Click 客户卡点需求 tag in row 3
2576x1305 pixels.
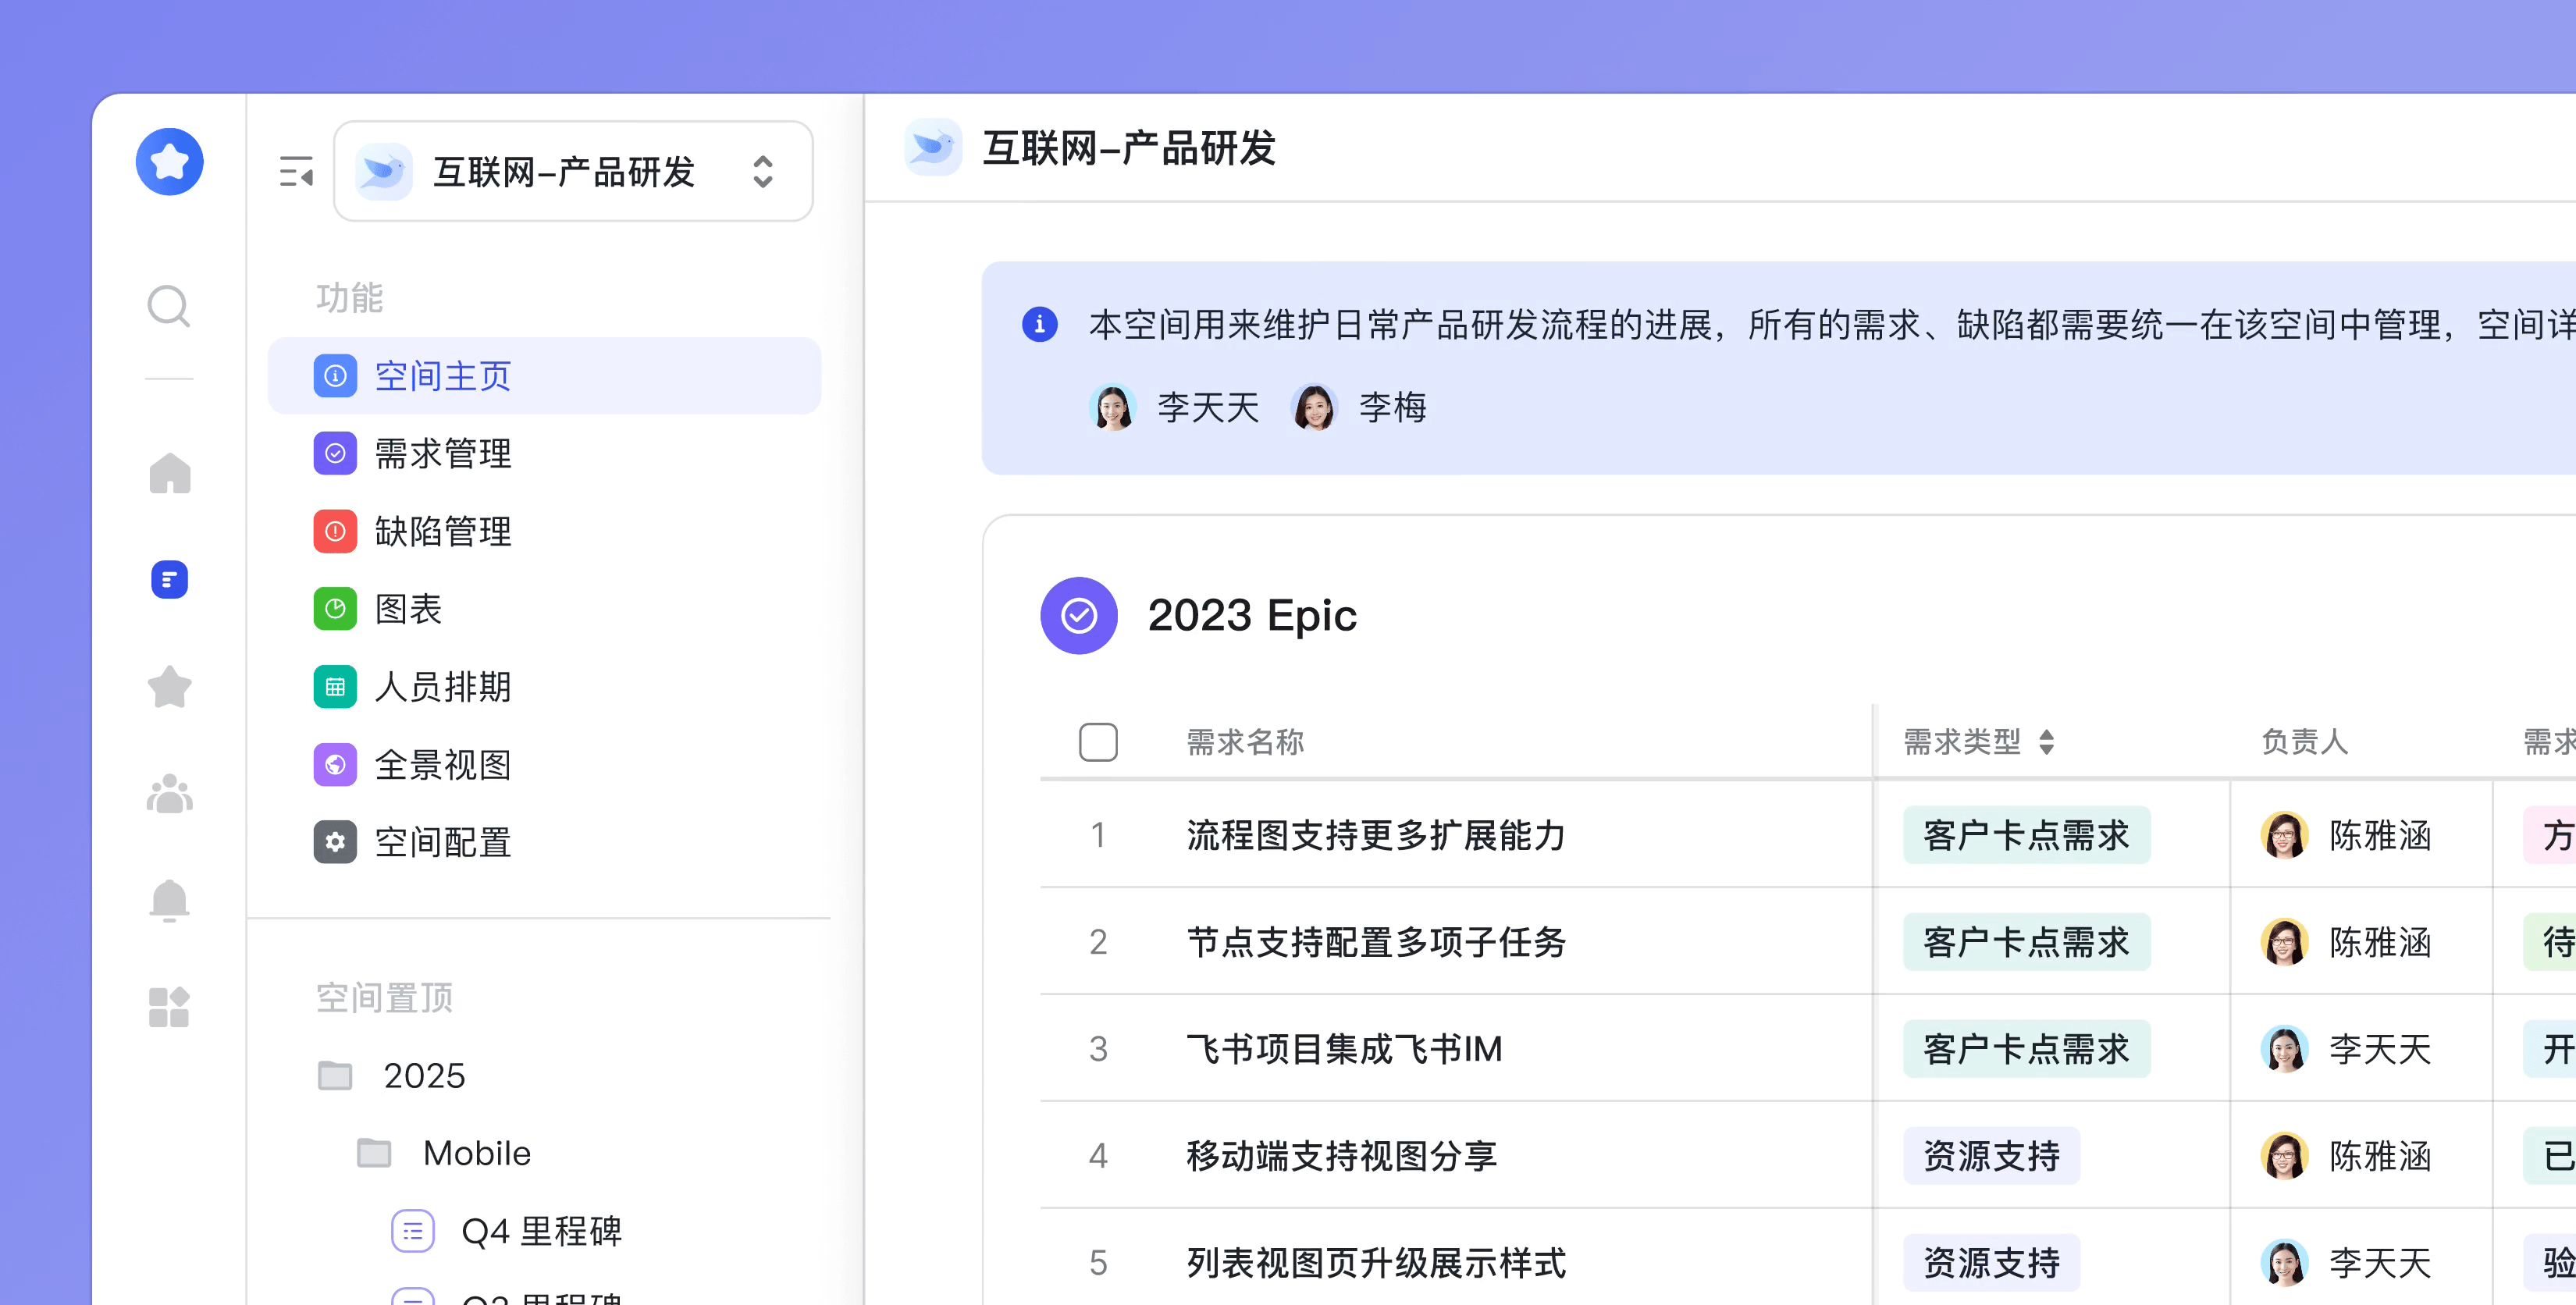(2026, 1049)
